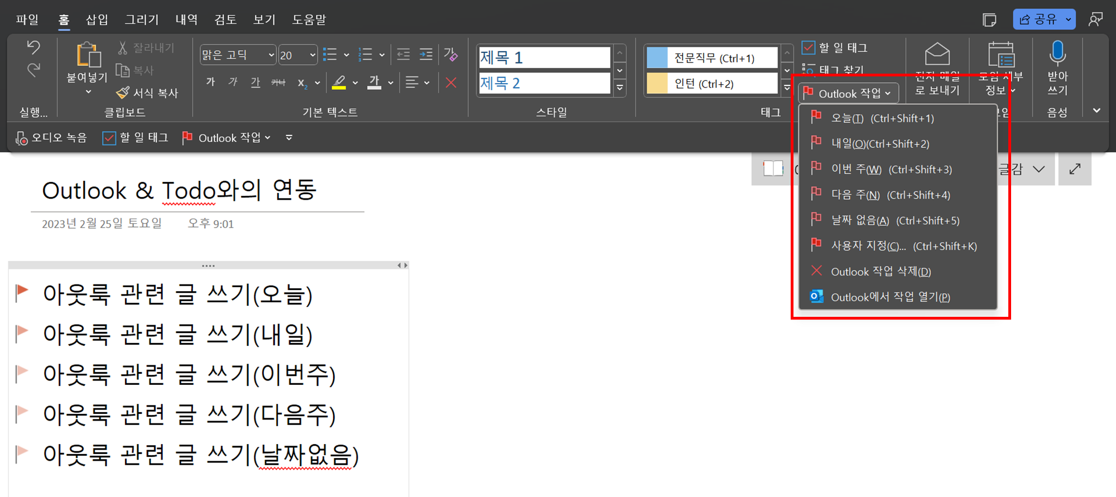Apply numbered list formatting

365,55
